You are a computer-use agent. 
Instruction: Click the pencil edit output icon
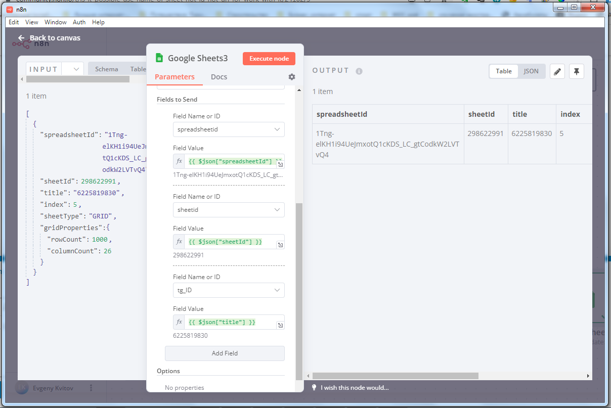(x=557, y=71)
